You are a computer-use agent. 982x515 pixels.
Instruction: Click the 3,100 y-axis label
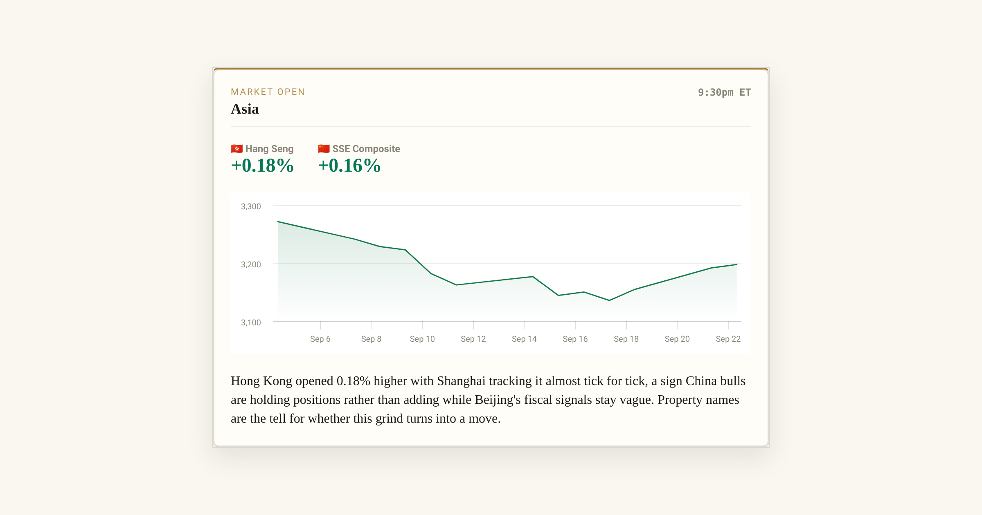coord(251,322)
